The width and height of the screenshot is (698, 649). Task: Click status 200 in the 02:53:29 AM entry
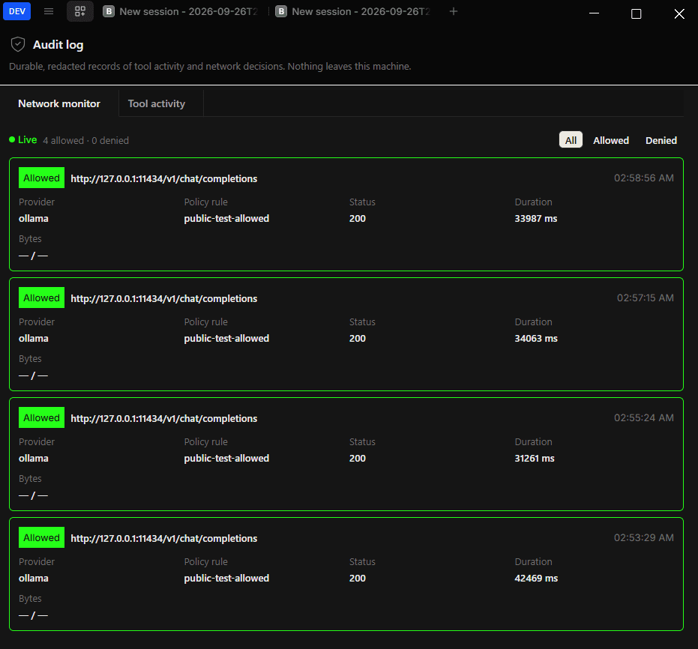click(x=358, y=579)
